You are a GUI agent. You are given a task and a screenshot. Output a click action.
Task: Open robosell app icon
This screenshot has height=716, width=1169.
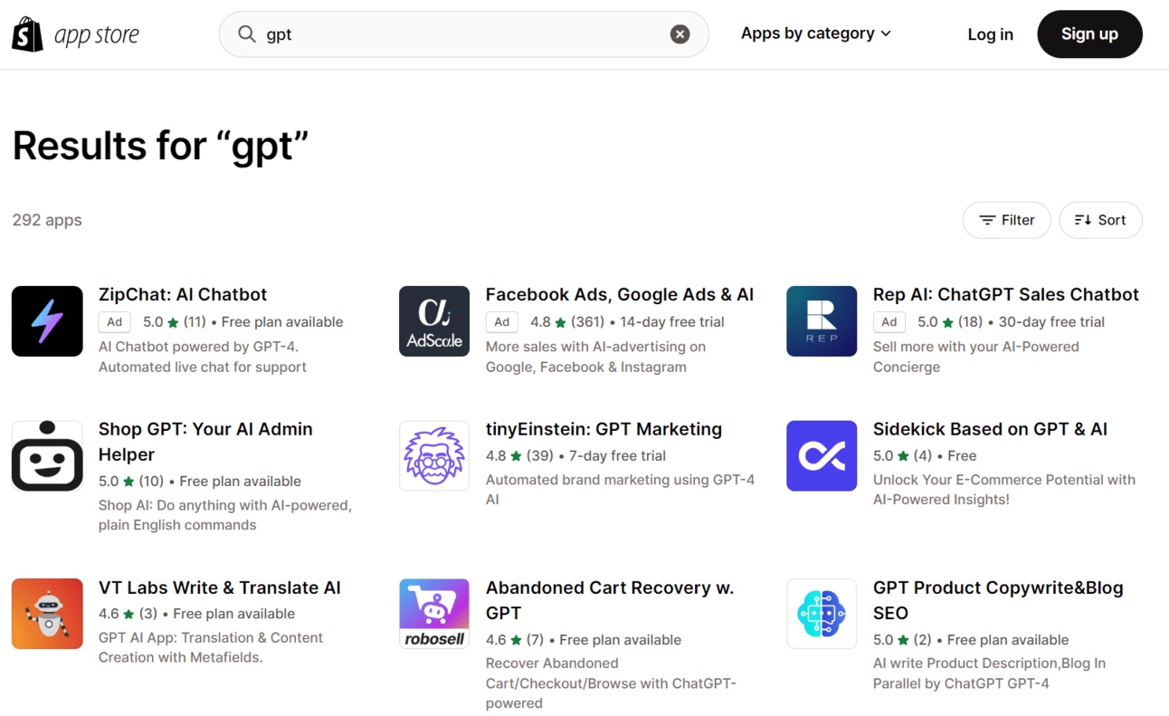434,615
